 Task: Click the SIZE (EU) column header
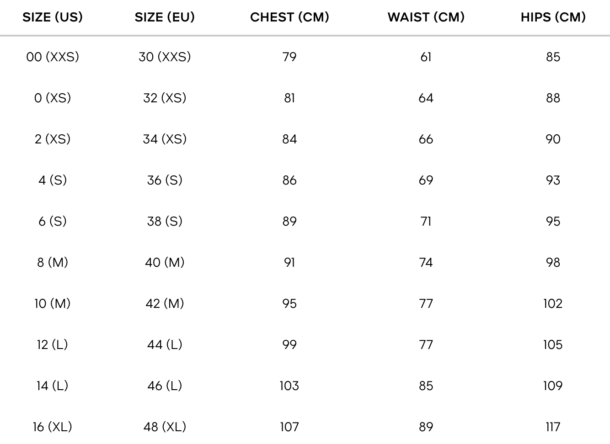point(165,17)
